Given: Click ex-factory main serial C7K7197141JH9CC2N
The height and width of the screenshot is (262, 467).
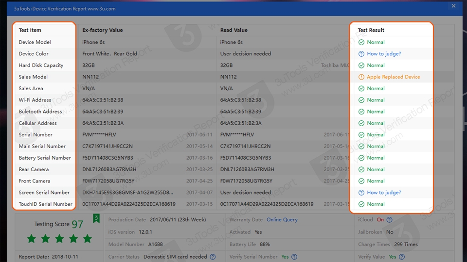Looking at the screenshot, I should (108, 147).
